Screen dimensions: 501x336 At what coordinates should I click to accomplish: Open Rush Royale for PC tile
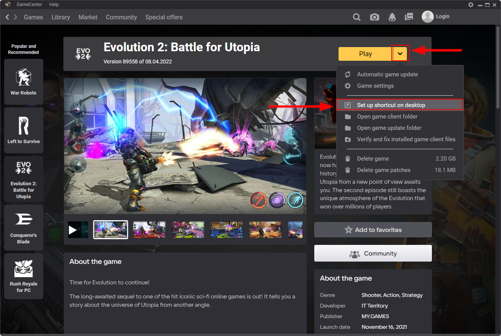[x=24, y=276]
